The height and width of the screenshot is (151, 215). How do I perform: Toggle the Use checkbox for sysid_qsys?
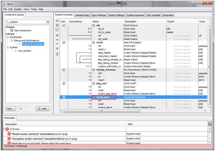click(x=64, y=97)
